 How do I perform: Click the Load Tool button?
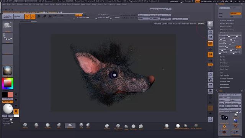224,95
